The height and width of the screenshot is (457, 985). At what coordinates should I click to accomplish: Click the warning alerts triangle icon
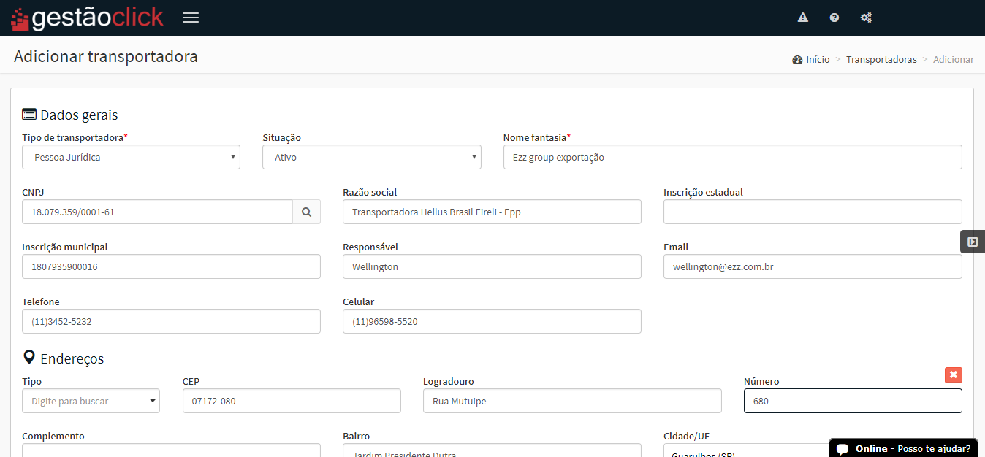pyautogui.click(x=803, y=18)
